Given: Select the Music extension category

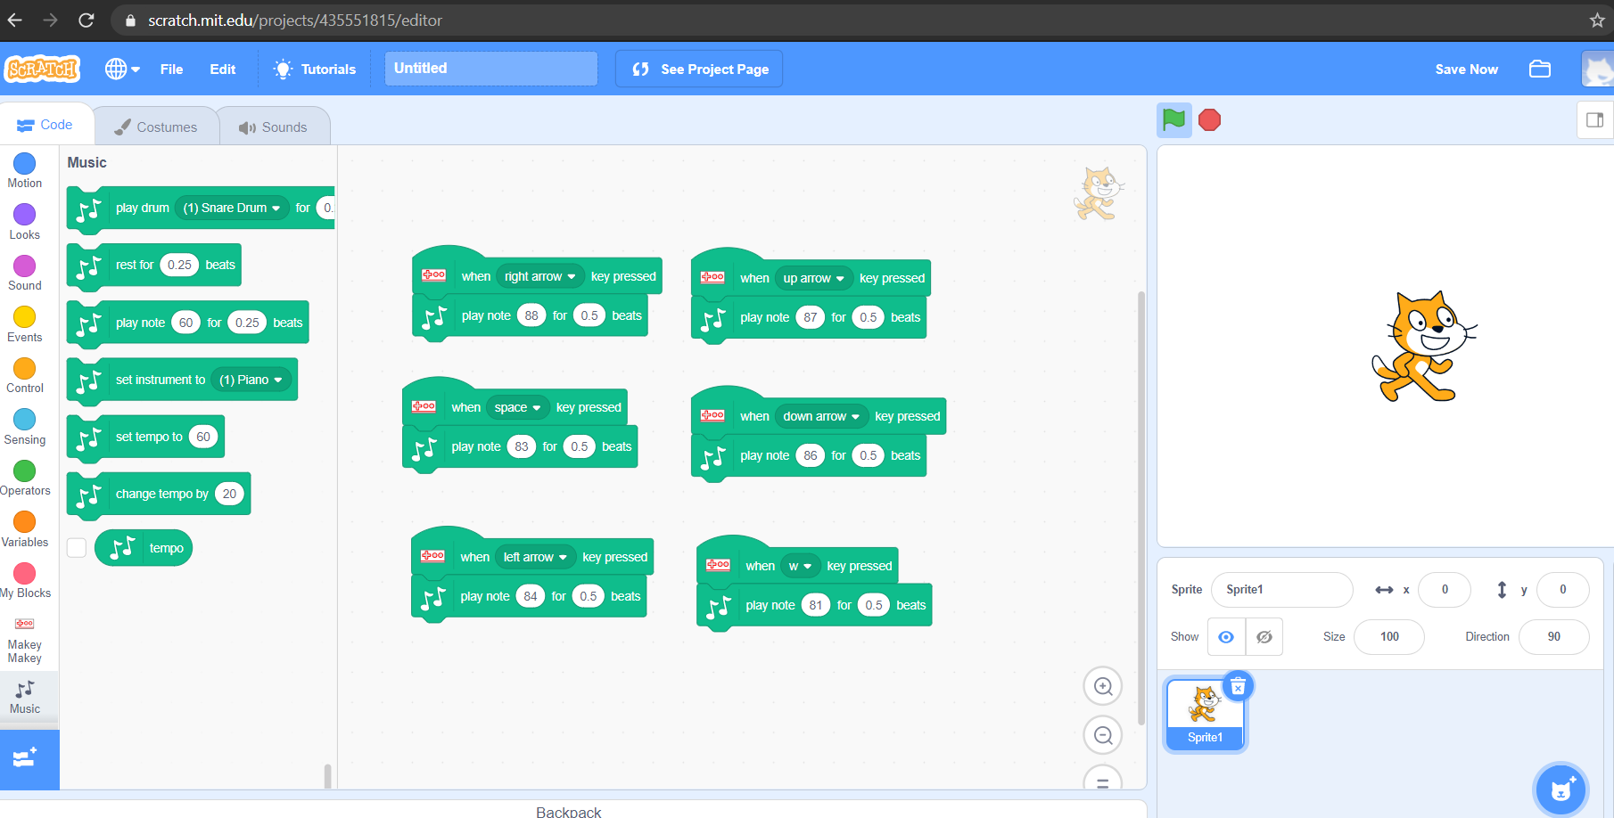Looking at the screenshot, I should [25, 696].
